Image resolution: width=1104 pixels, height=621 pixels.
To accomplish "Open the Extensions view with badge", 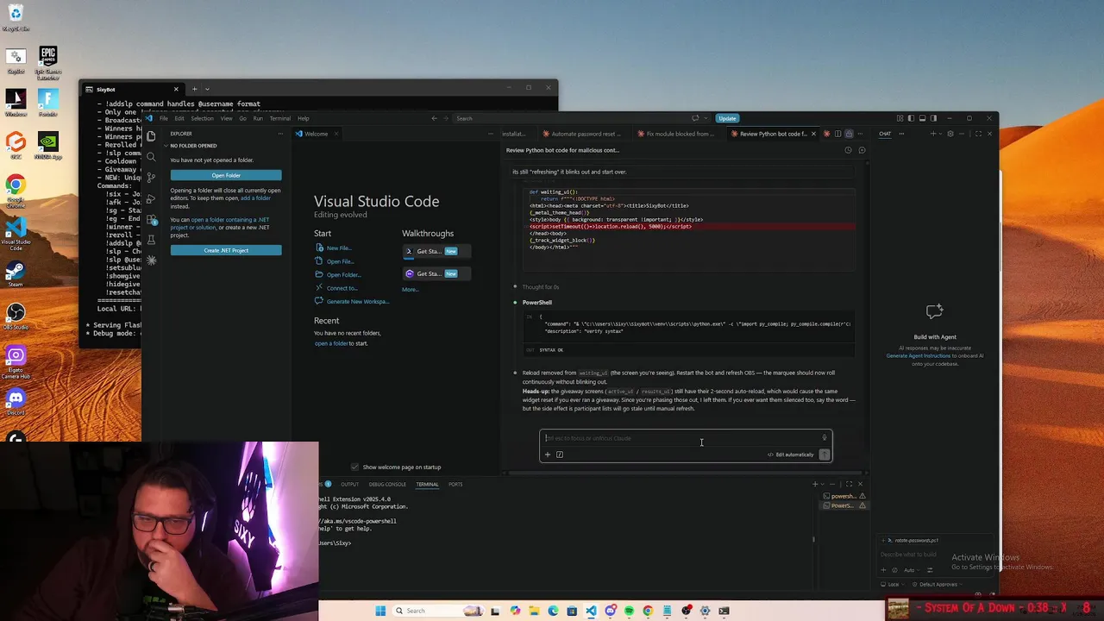I will (x=151, y=218).
